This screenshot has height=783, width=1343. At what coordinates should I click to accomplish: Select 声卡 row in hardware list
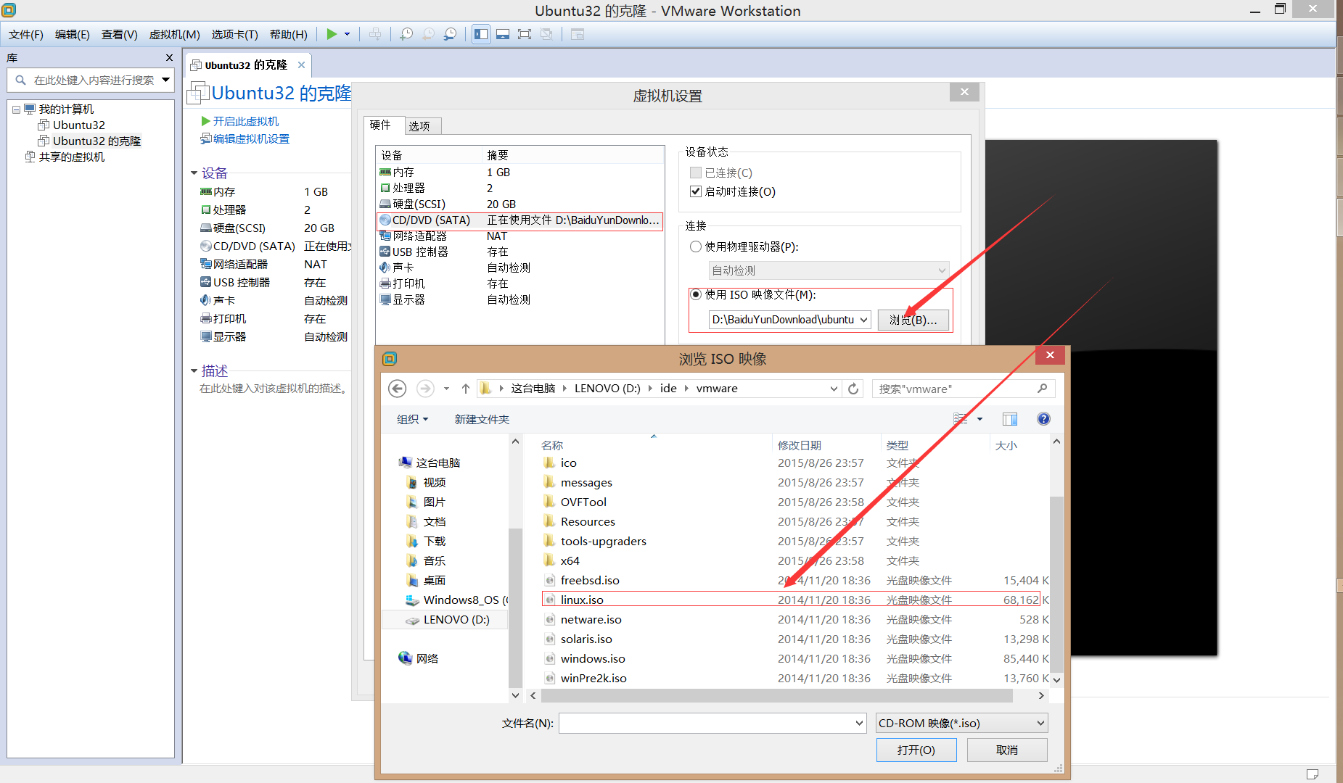(x=519, y=268)
